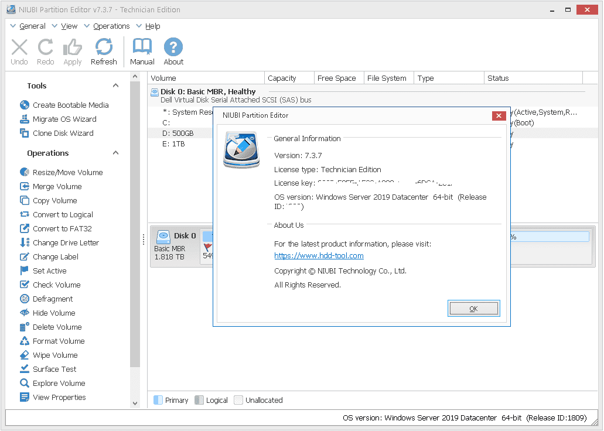
Task: Choose Explore Volume operation
Action: pyautogui.click(x=53, y=383)
